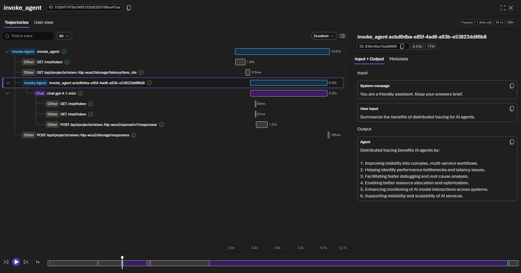This screenshot has height=273, width=521.
Task: Click the 350t token count badge
Action: pyautogui.click(x=511, y=23)
